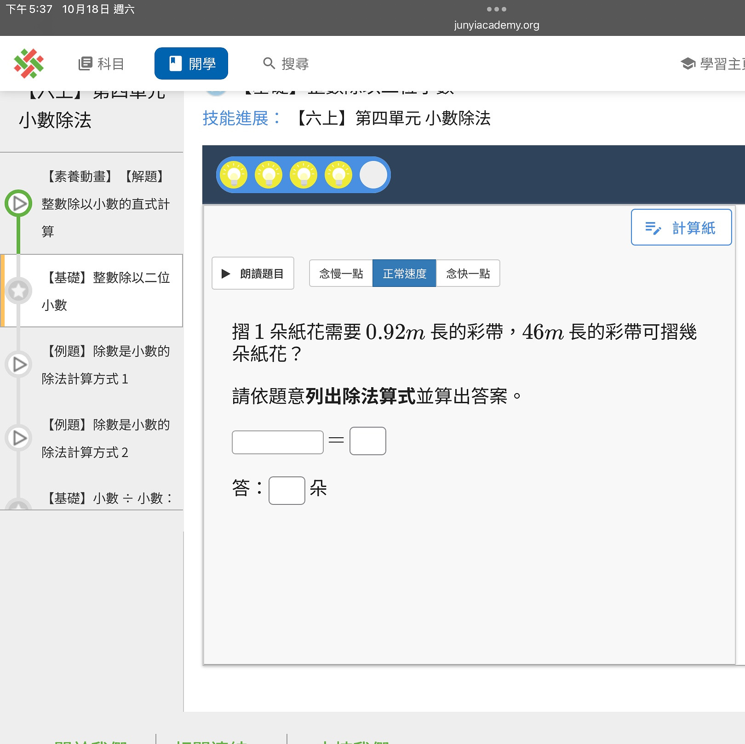Select 正常速度 normal reading speed
The image size is (745, 744).
tap(404, 274)
